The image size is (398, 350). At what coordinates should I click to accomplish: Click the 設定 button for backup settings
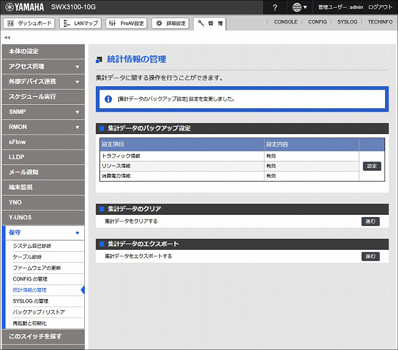tap(372, 166)
